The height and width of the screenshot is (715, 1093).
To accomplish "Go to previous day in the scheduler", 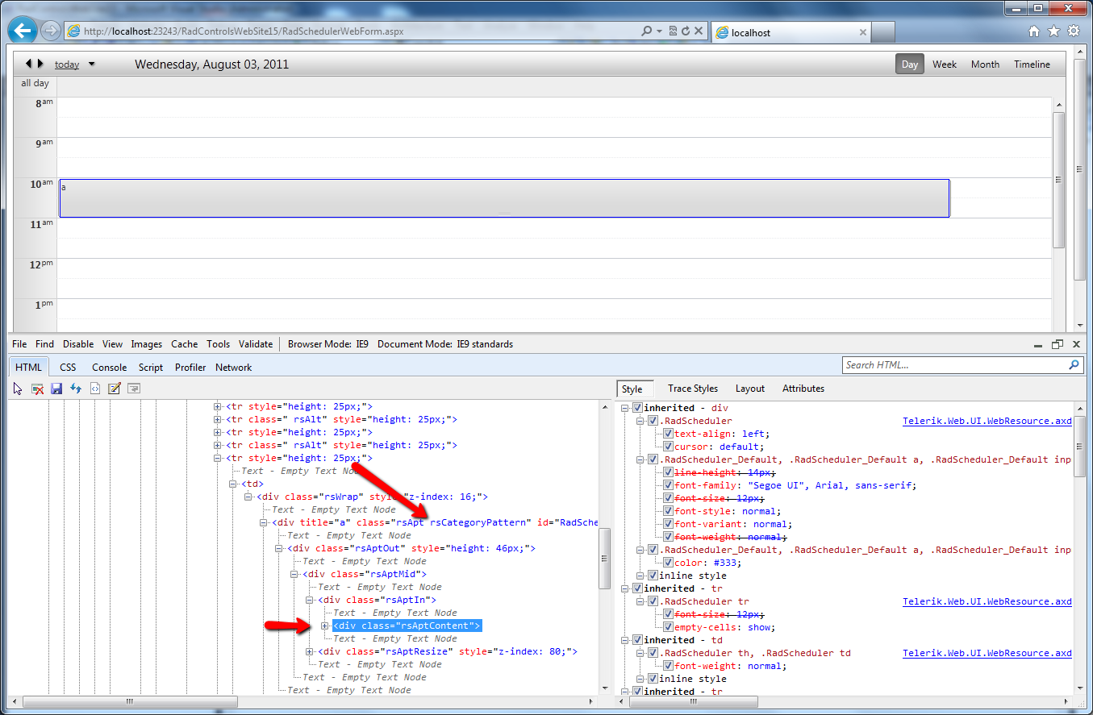I will pos(29,64).
